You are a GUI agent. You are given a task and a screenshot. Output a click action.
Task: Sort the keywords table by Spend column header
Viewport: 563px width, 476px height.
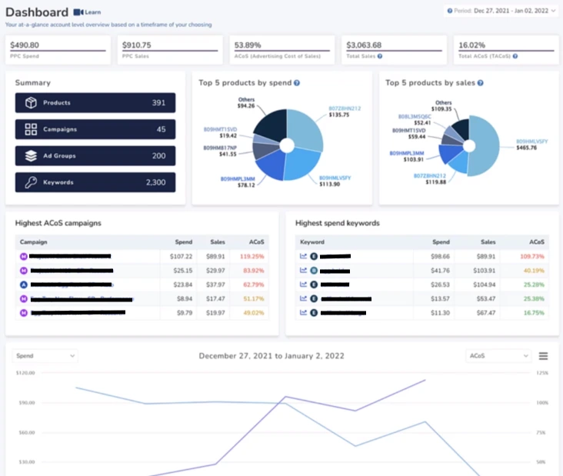tap(441, 241)
